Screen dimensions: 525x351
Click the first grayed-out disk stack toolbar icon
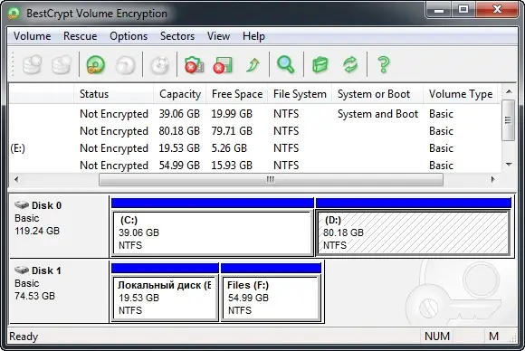pyautogui.click(x=33, y=64)
